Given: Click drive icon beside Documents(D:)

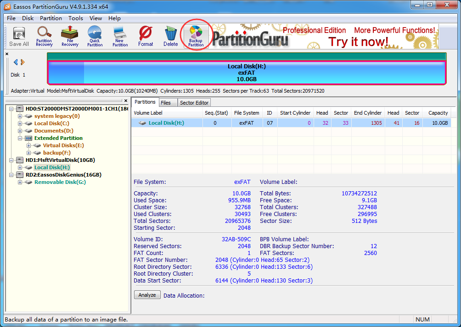Looking at the screenshot, I should point(28,131).
